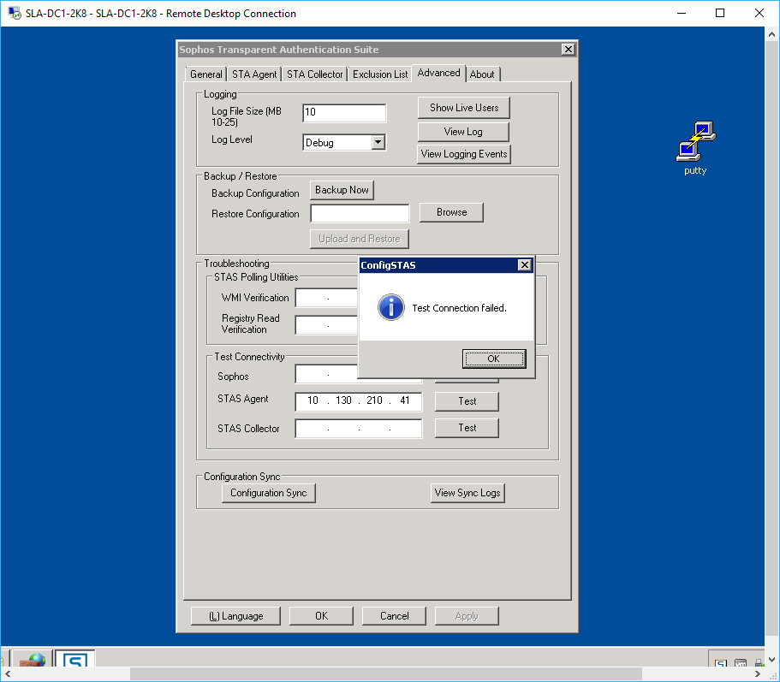Click Backup Now button
The image size is (780, 682).
pos(342,190)
